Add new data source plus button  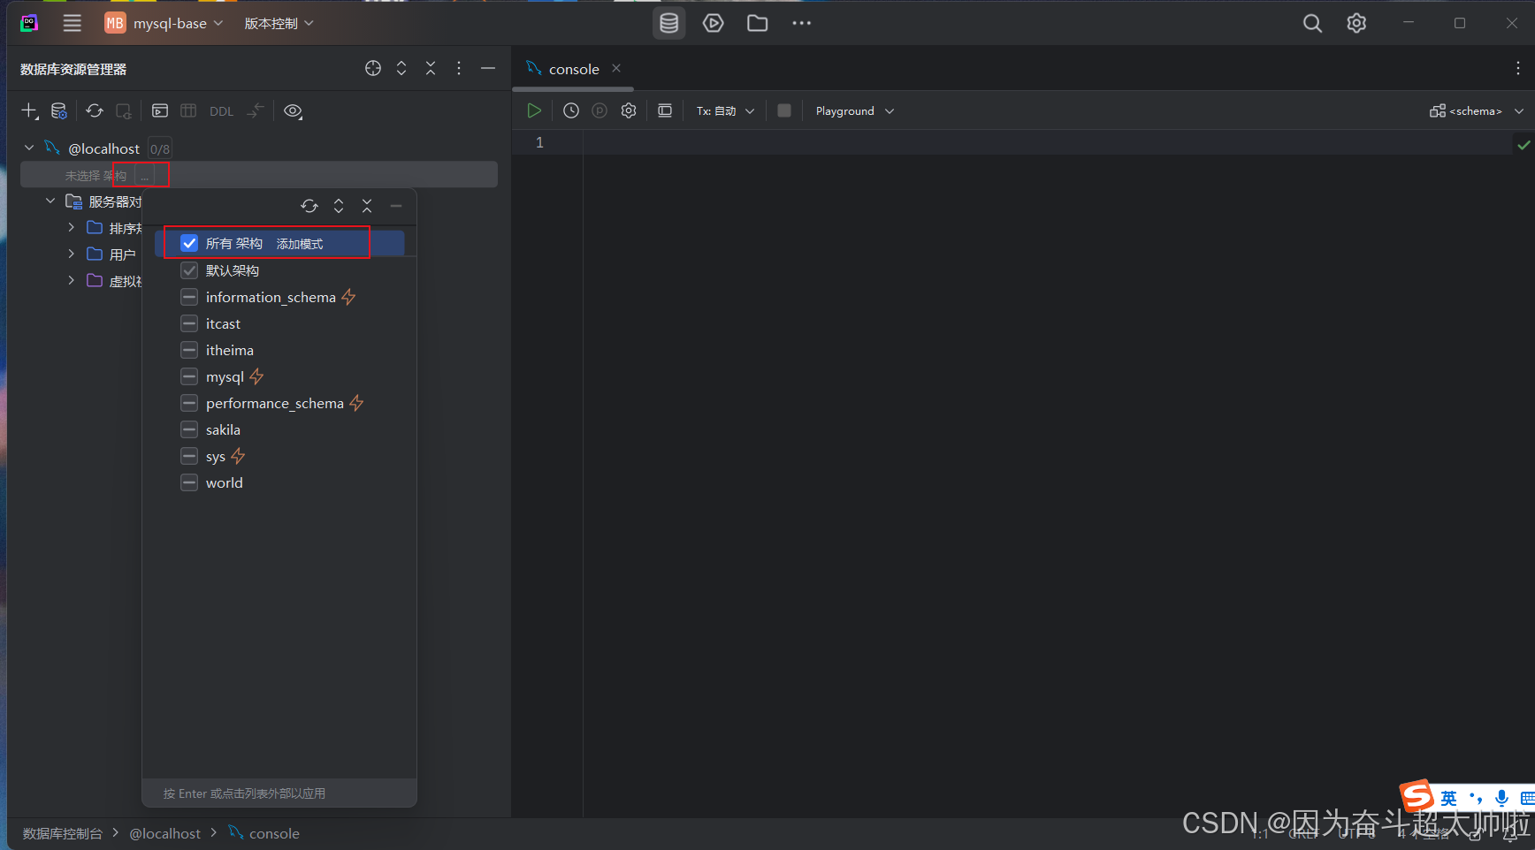pyautogui.click(x=29, y=111)
